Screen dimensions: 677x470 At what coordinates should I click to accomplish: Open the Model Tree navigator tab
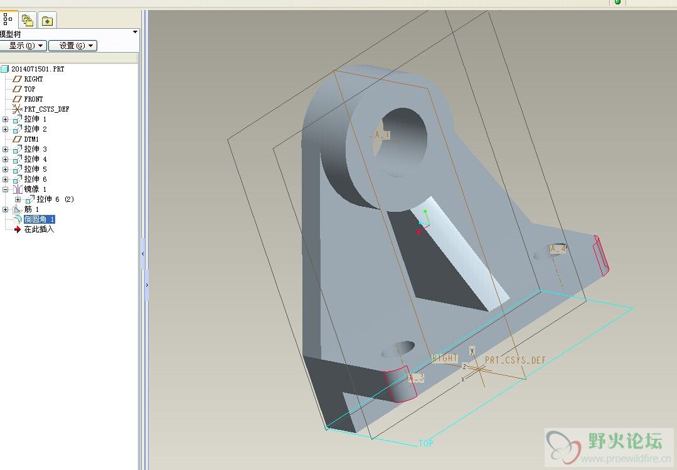click(x=8, y=20)
